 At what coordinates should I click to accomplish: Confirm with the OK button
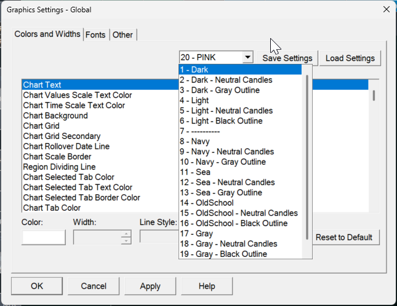point(37,286)
